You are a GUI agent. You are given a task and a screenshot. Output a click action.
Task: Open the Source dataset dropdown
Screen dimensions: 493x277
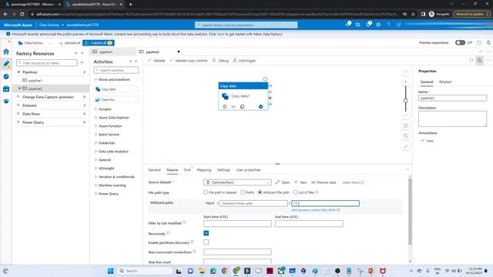point(237,182)
